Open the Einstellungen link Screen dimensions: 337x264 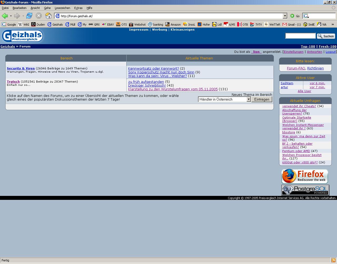tap(294, 52)
